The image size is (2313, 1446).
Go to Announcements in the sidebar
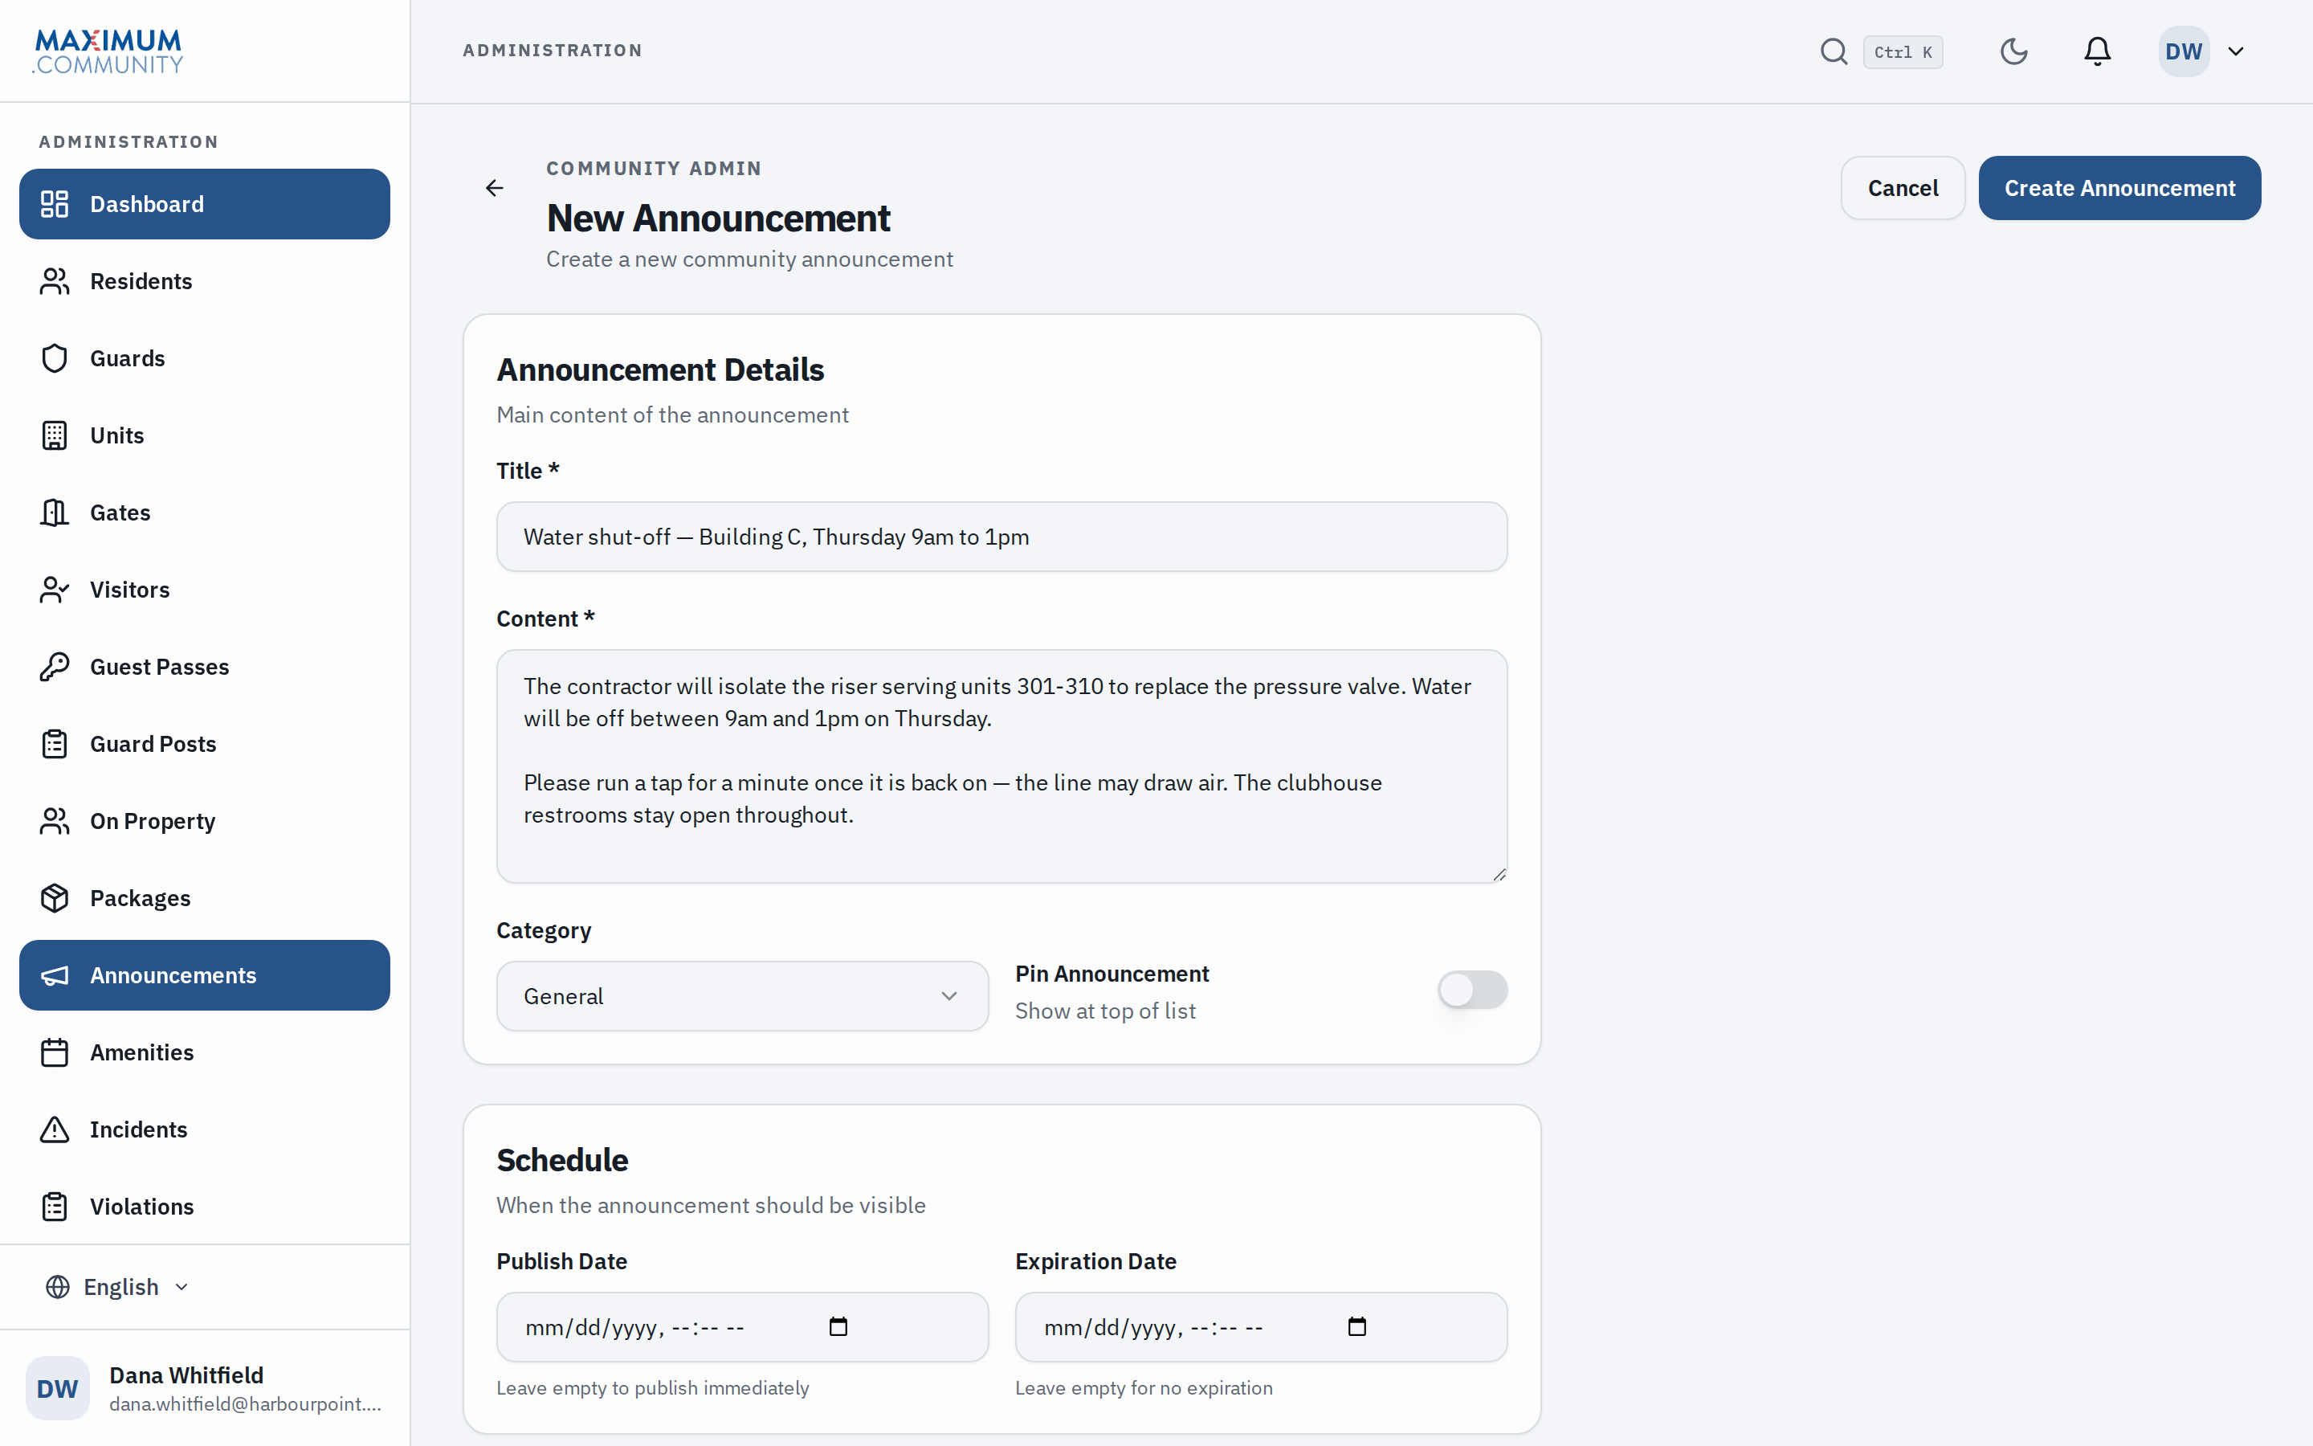click(x=205, y=975)
